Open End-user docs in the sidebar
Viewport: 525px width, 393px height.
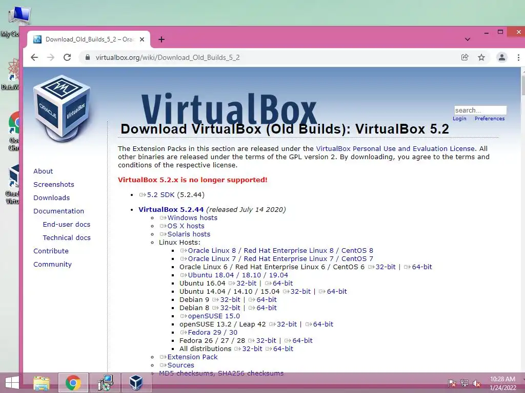point(67,225)
